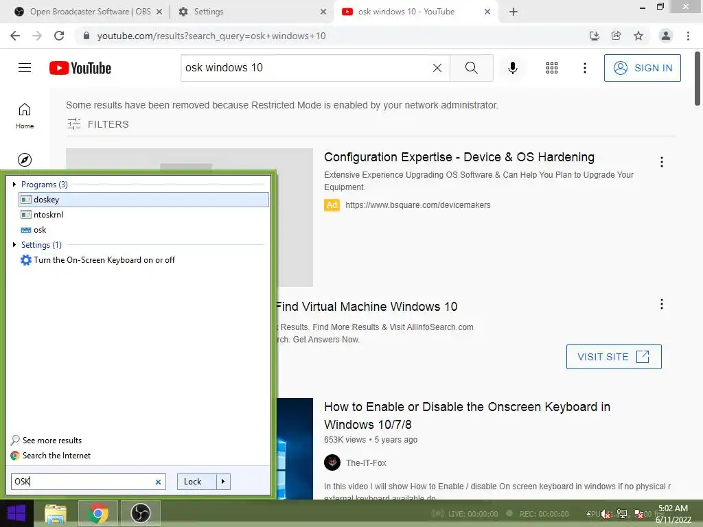Open The-IT-Fox channel avatar
The image size is (703, 527).
tap(332, 462)
